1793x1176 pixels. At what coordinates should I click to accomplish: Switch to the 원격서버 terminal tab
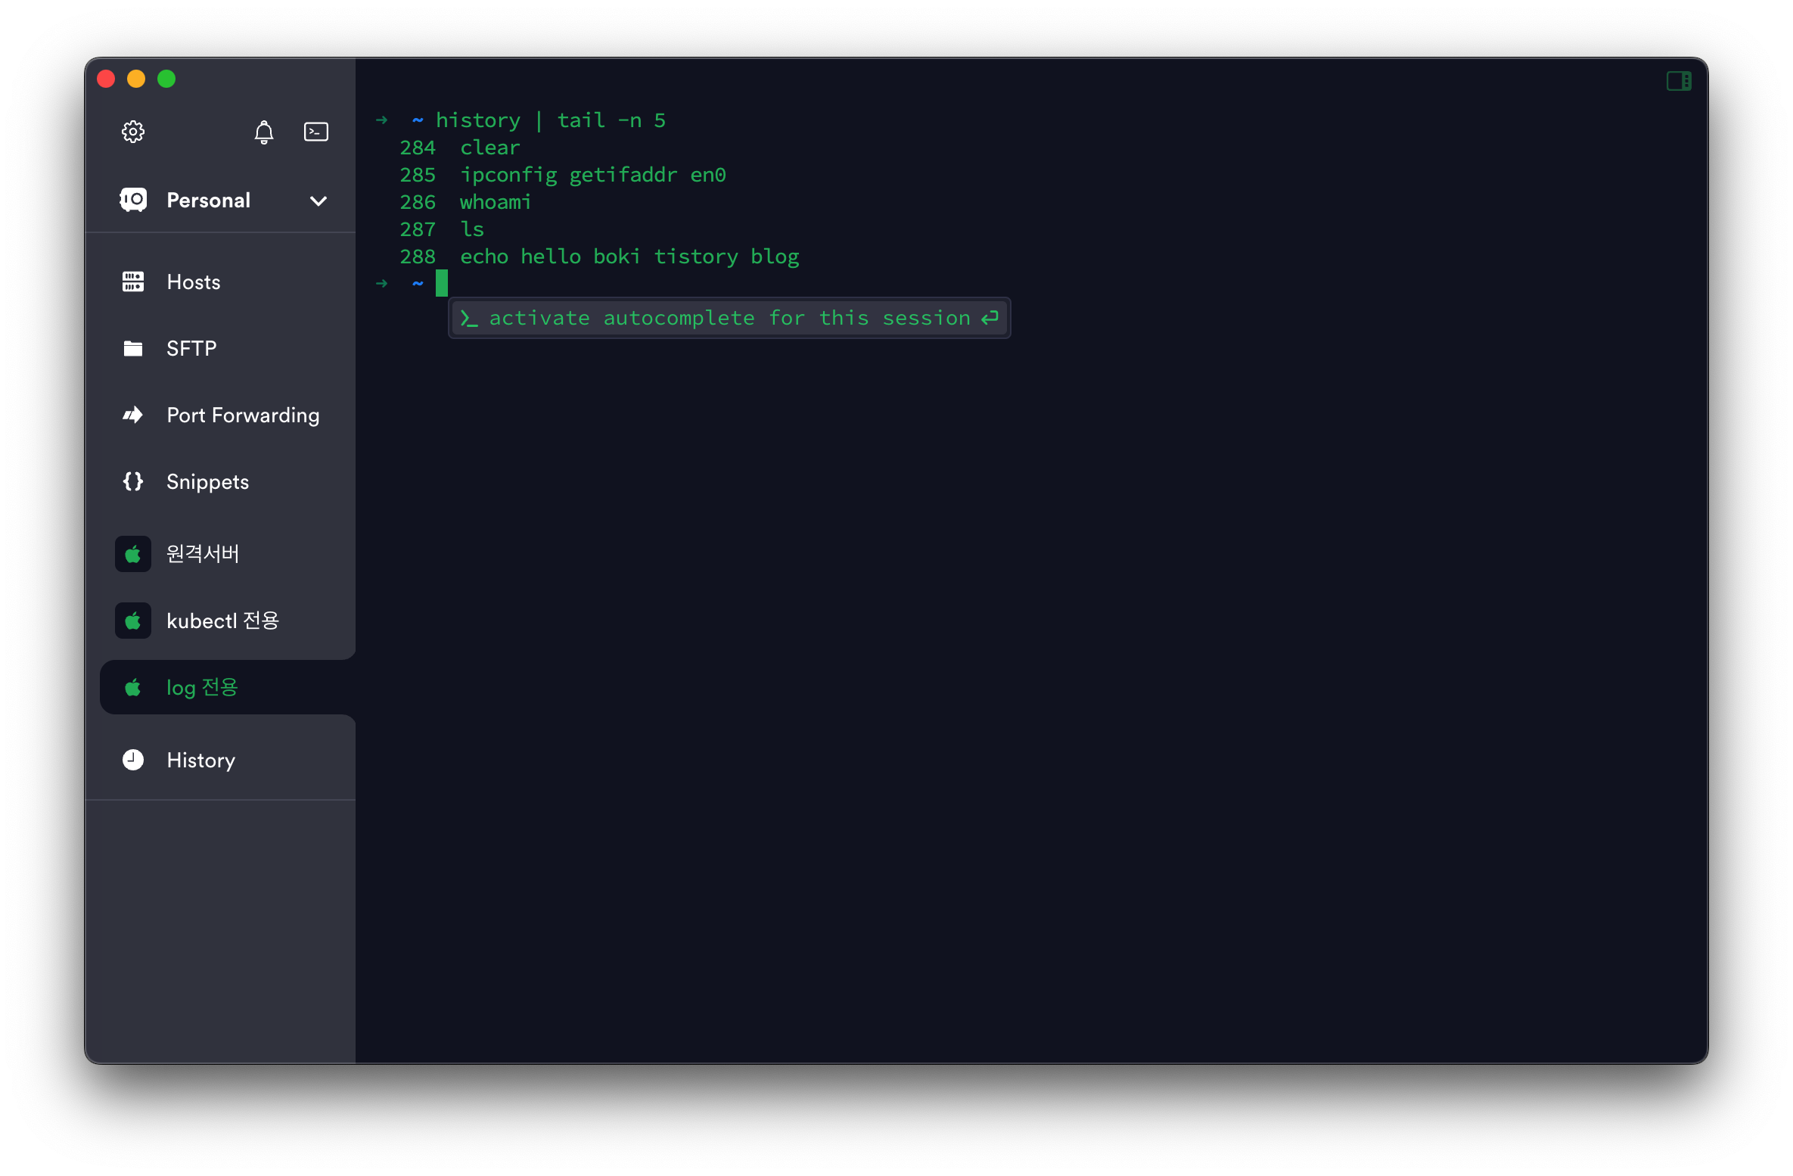(203, 554)
